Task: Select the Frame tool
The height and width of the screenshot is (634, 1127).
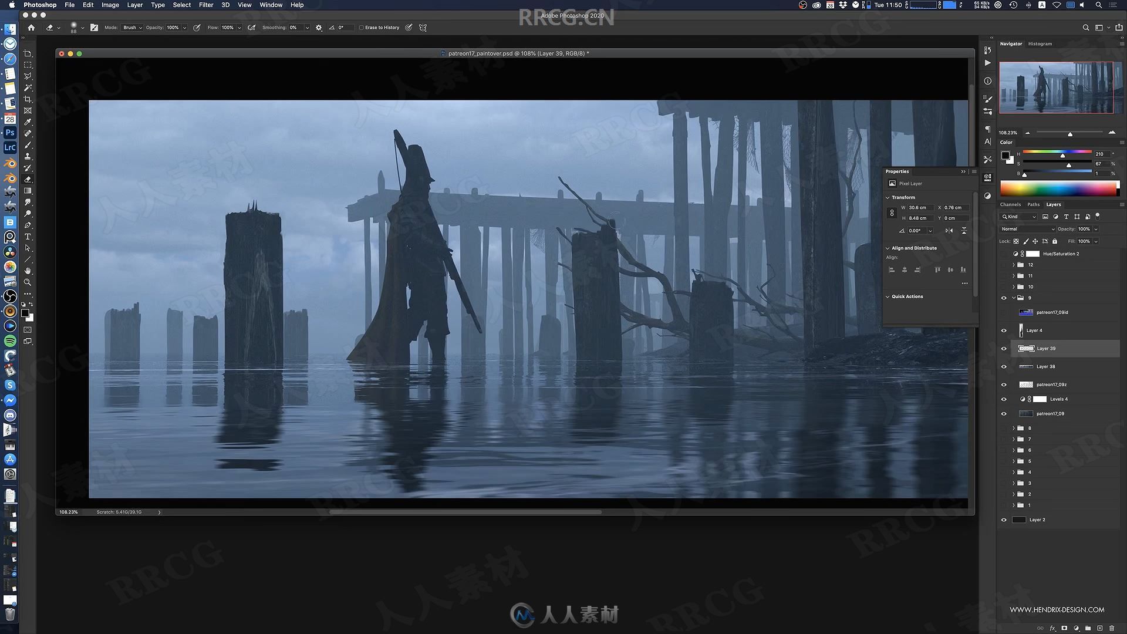Action: point(28,110)
